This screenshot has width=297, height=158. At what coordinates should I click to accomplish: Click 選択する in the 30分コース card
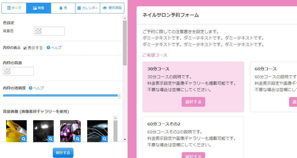193,102
